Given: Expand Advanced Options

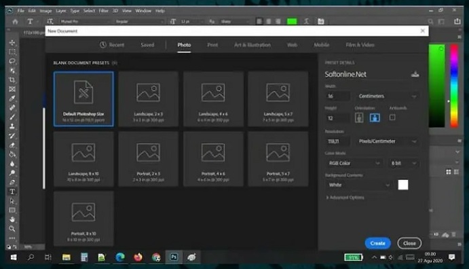Looking at the screenshot, I should point(345,198).
